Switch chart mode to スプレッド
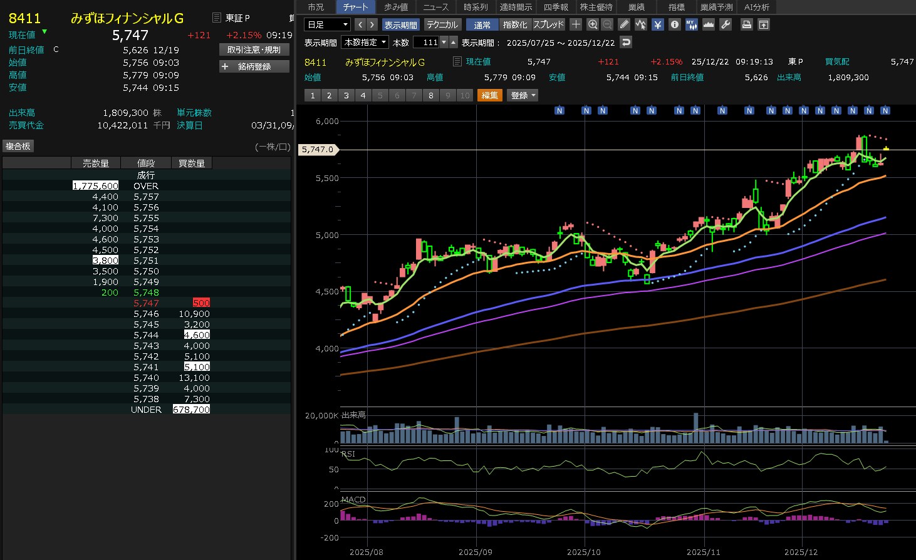The height and width of the screenshot is (560, 916). (x=548, y=24)
